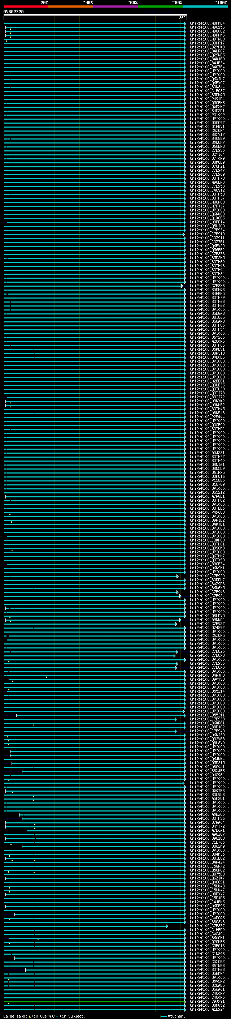Image resolution: width=231 pixels, height=1019 pixels.
Task: Select the UniRef100_C0PCQ6 label
Action: [207, 918]
